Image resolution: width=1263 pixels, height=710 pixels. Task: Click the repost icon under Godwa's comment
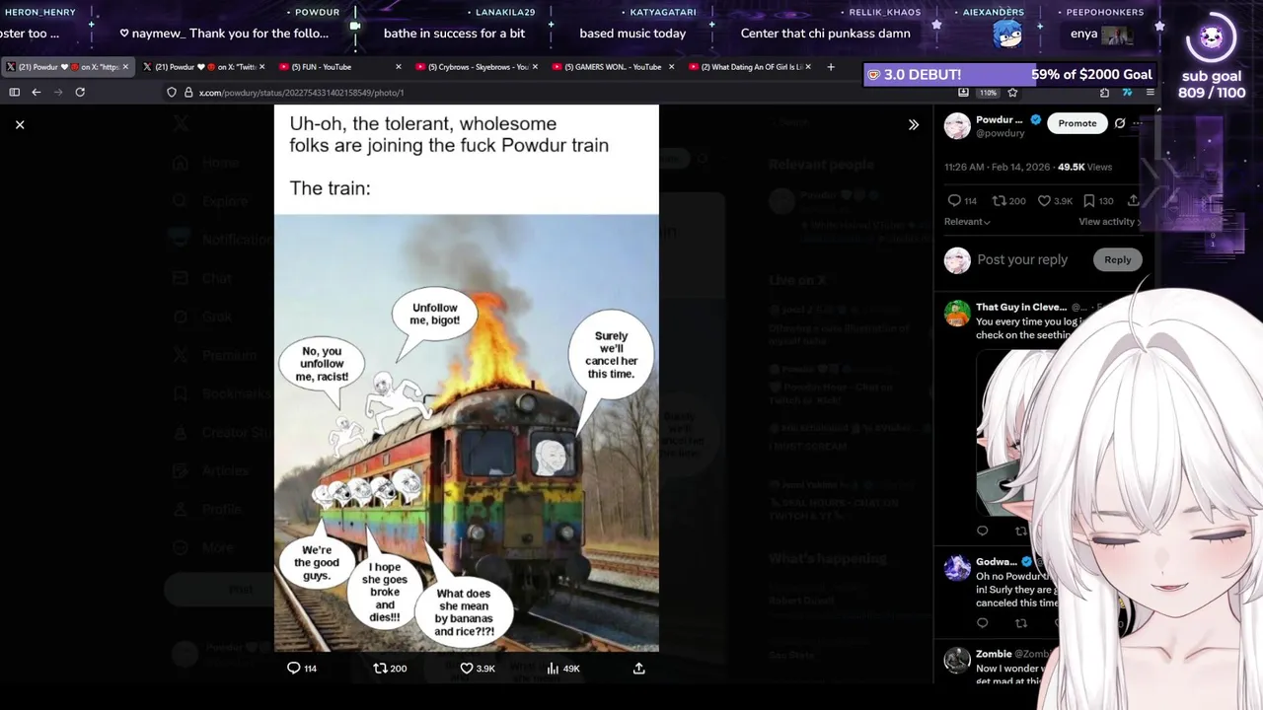click(x=1021, y=623)
